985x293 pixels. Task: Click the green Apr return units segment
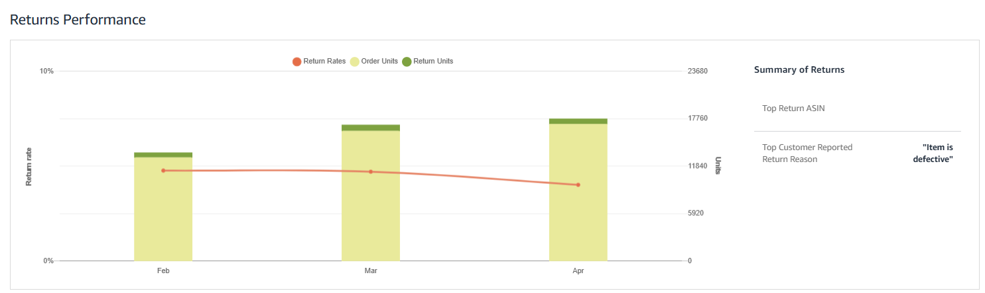coord(578,121)
